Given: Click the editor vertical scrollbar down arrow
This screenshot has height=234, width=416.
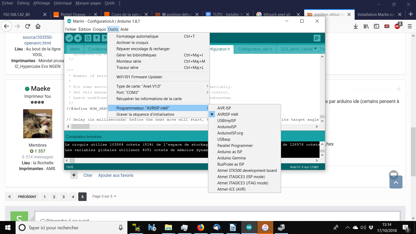Looking at the screenshot, I should [x=322, y=121].
